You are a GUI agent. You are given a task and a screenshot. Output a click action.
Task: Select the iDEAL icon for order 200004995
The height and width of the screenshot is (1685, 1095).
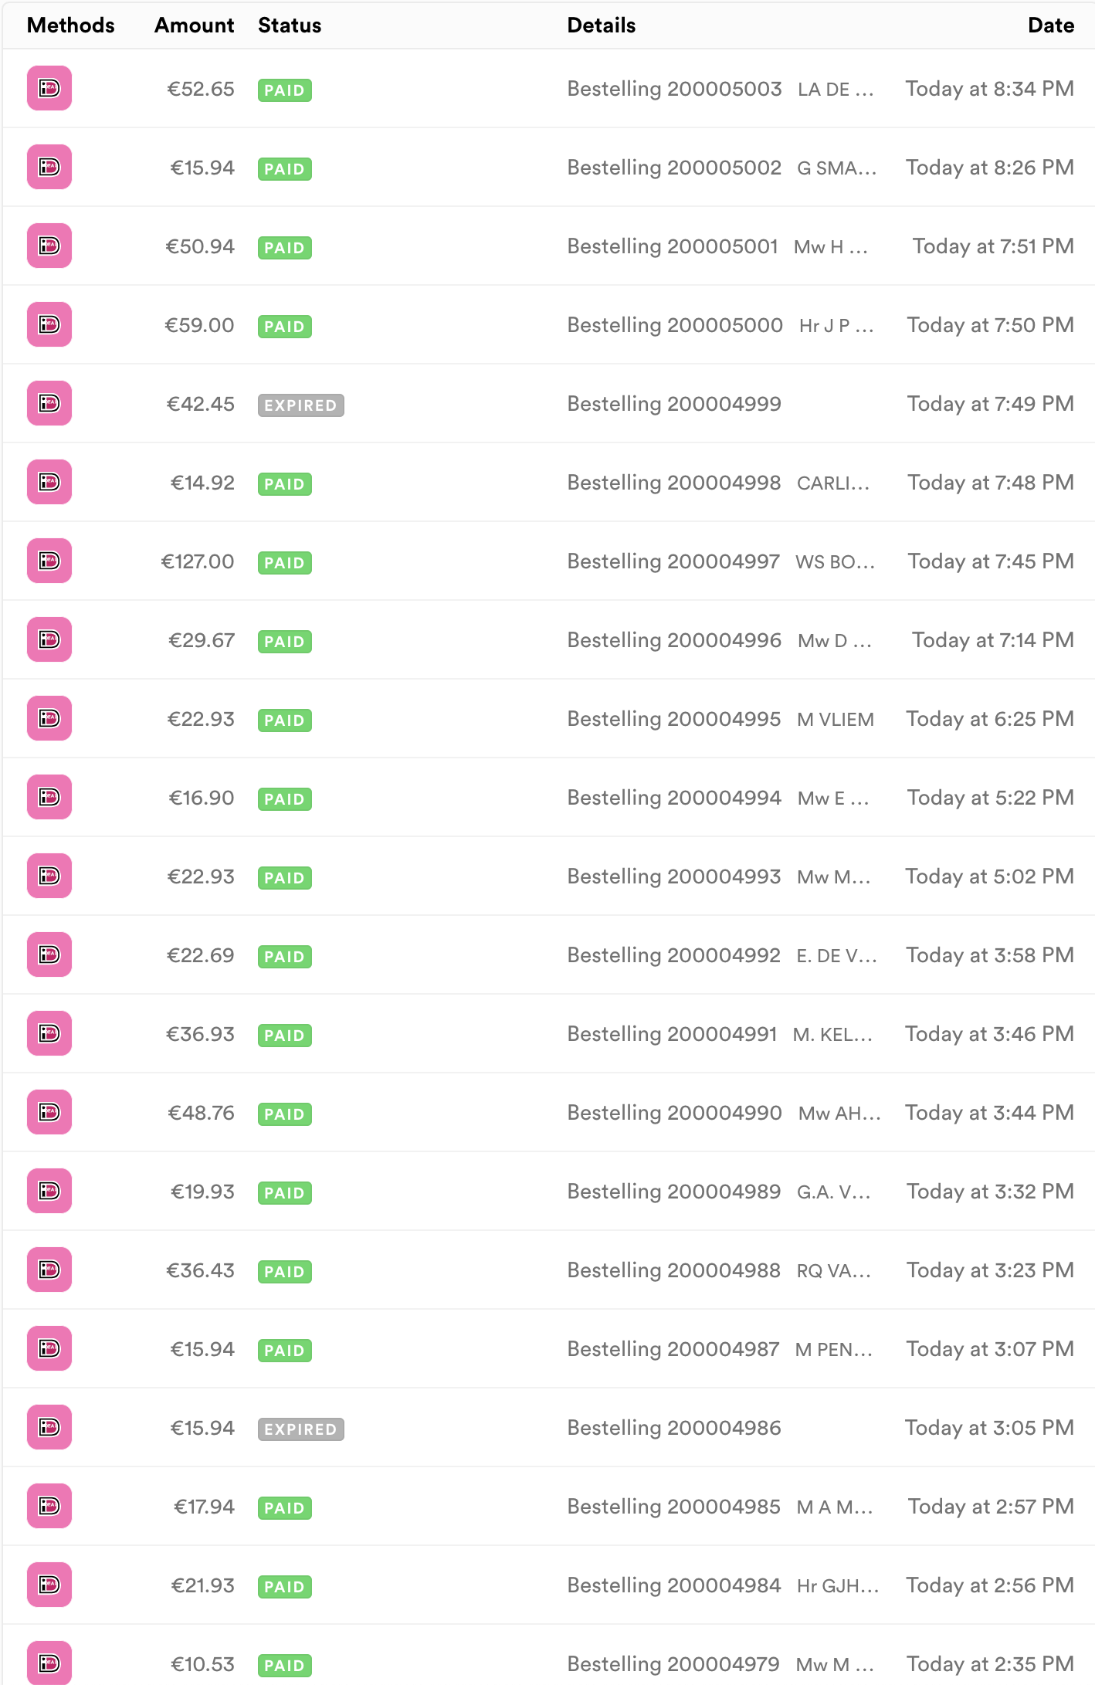click(49, 718)
